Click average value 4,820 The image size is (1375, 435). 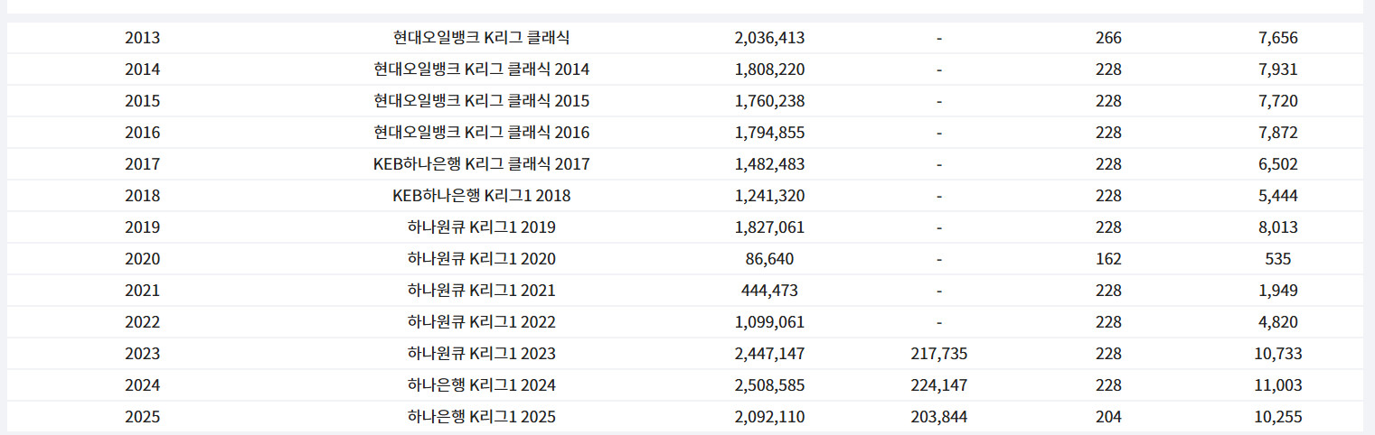1277,322
